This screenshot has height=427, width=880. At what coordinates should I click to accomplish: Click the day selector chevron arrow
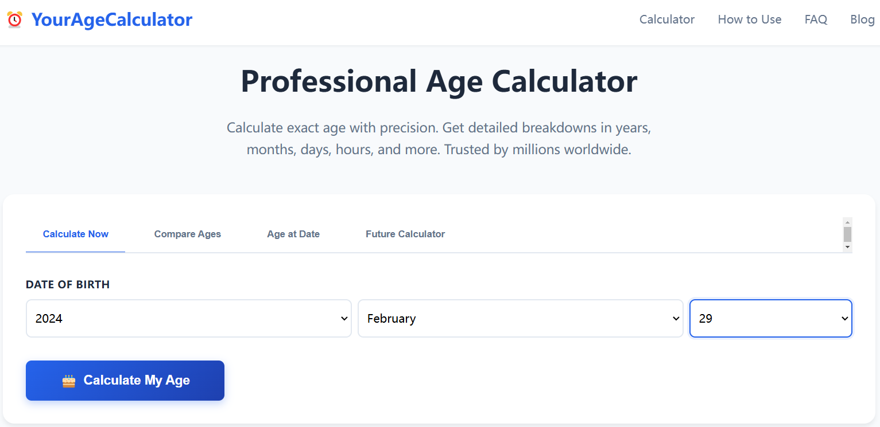point(844,318)
